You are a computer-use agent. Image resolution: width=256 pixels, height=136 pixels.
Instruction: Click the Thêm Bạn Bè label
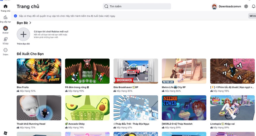coord(23,44)
